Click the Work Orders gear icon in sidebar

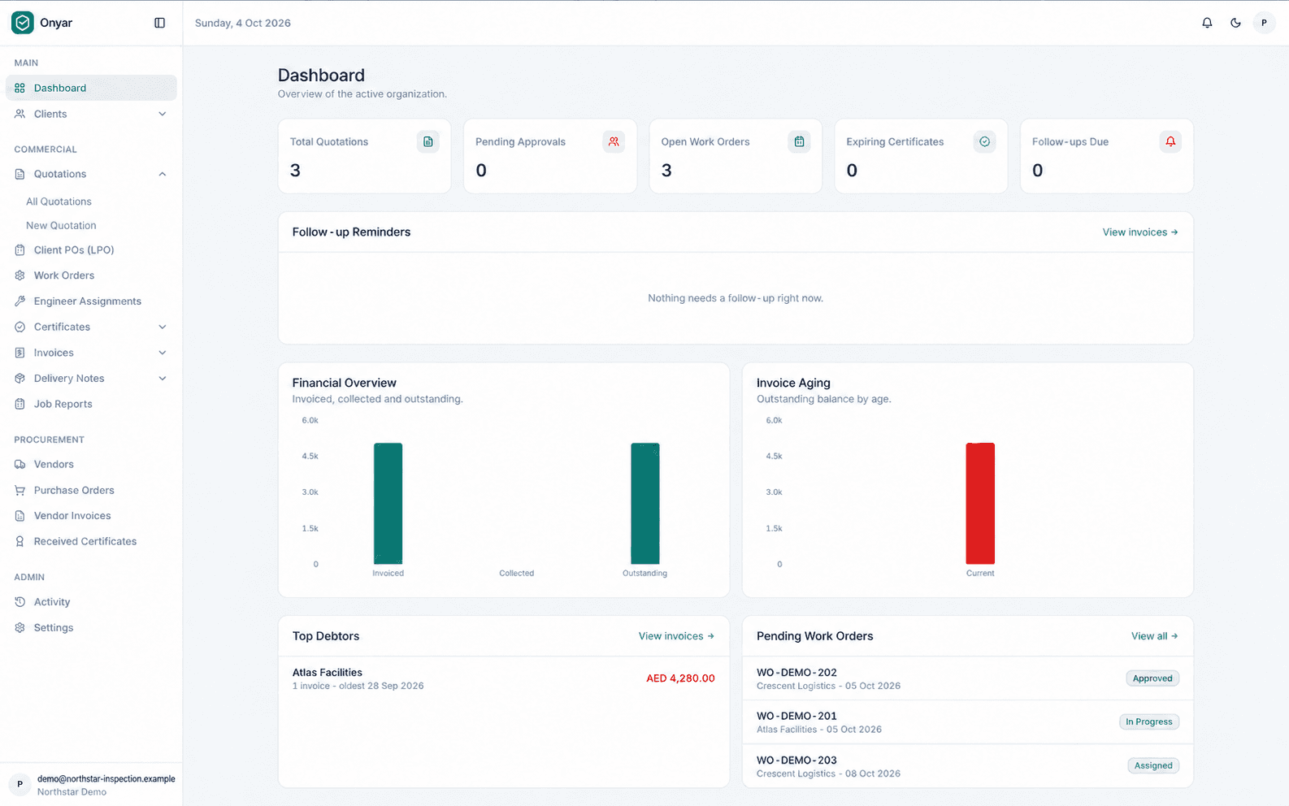click(20, 275)
